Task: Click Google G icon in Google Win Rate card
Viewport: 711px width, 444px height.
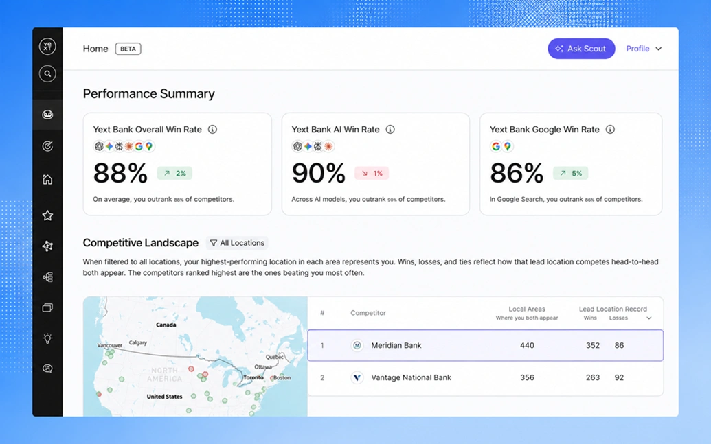Action: coord(496,146)
